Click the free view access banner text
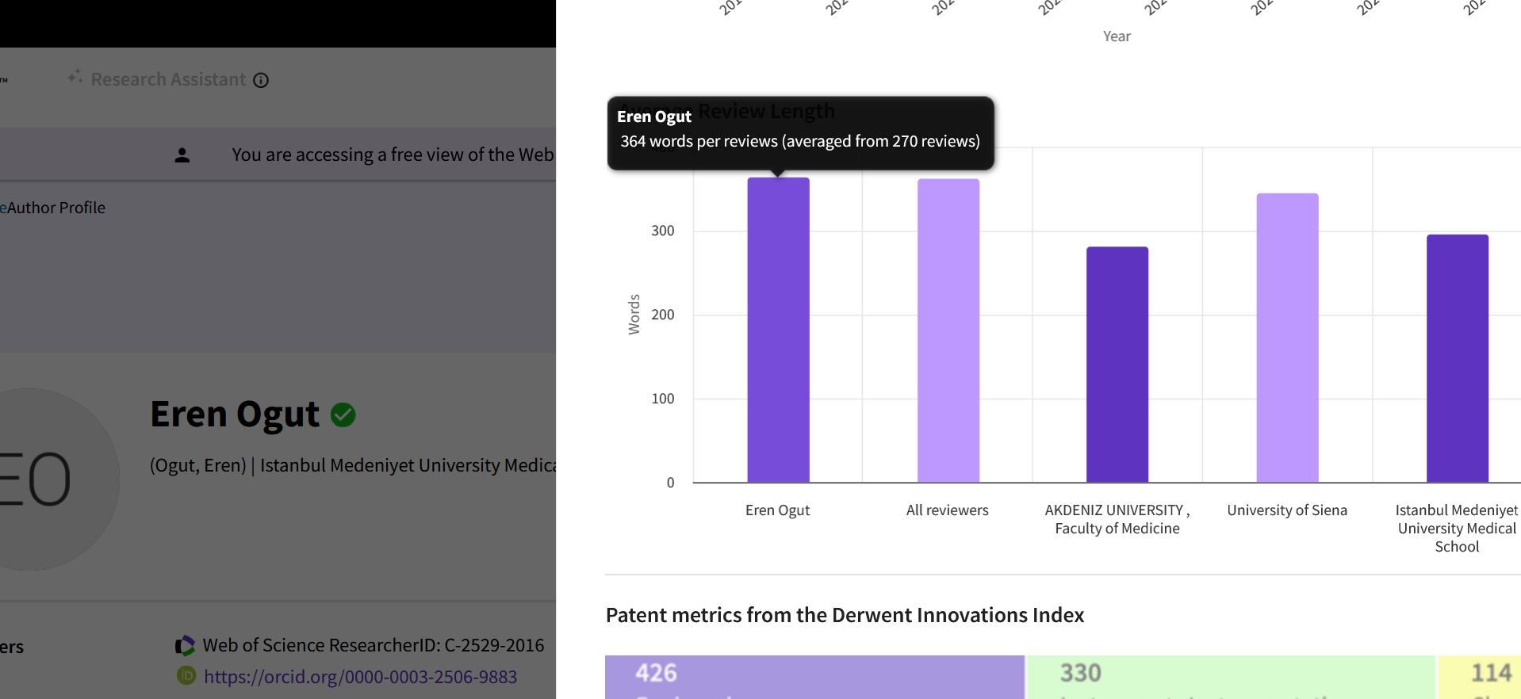 (x=393, y=155)
